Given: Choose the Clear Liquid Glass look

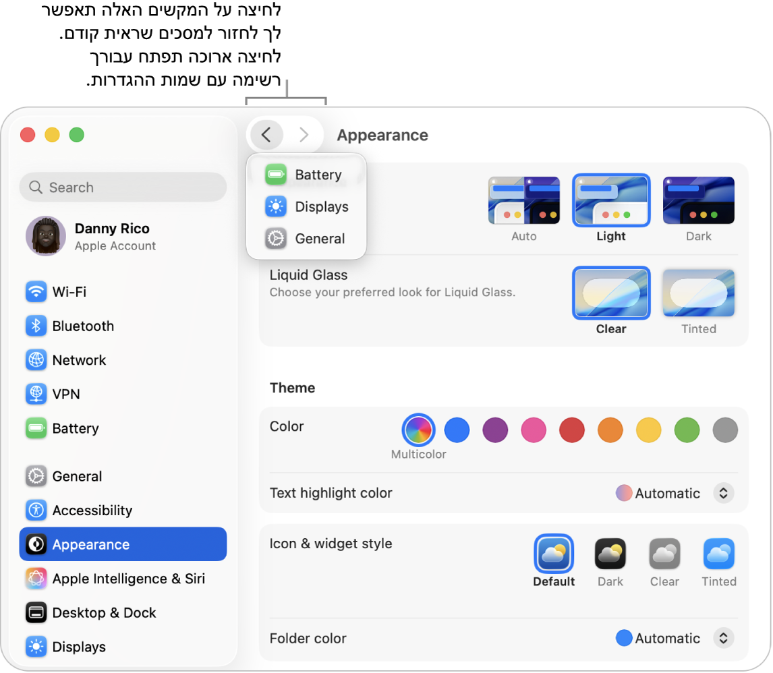Looking at the screenshot, I should (x=611, y=293).
